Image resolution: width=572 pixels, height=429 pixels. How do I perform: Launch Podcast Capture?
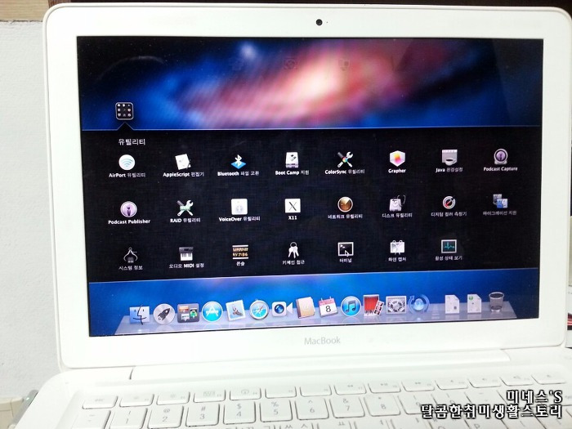point(500,157)
